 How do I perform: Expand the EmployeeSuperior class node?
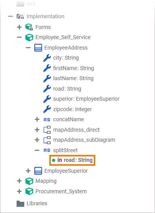point(28,171)
